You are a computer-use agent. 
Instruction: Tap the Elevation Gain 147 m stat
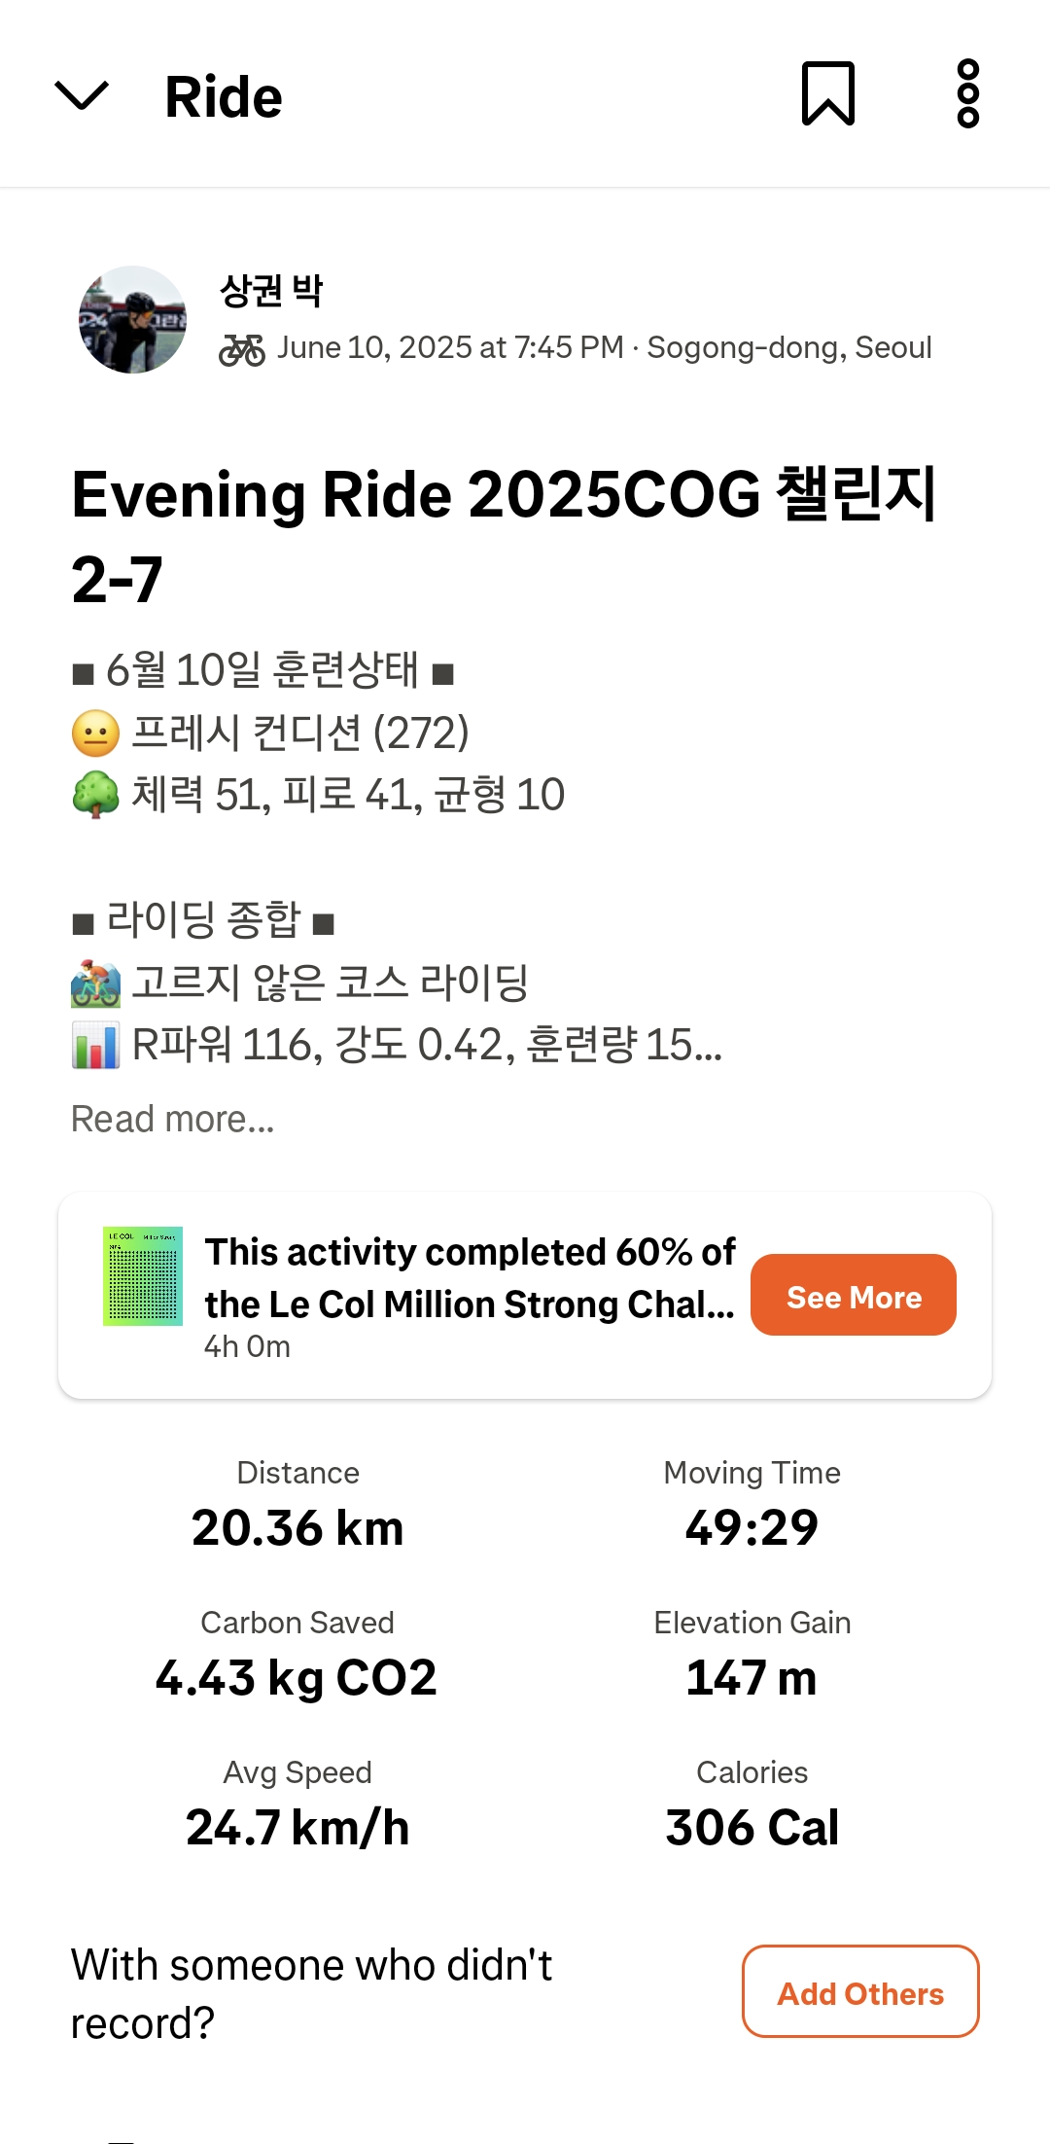(752, 1655)
